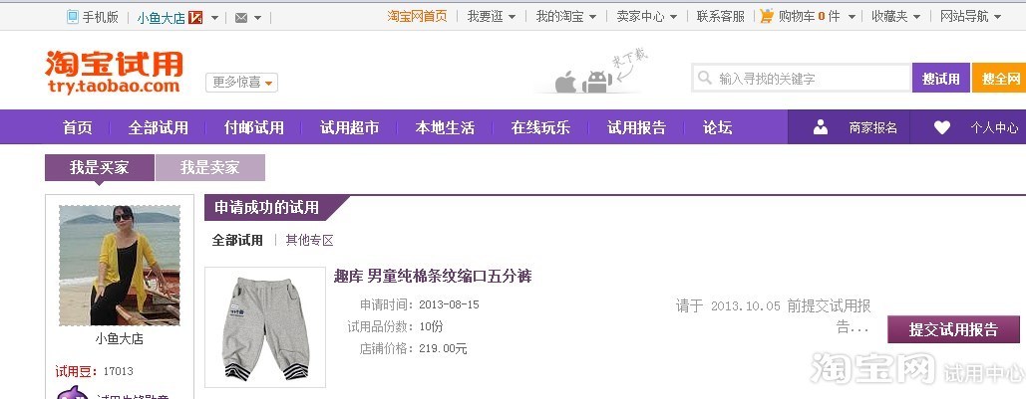Click the magnifier icon in search box
The image size is (1026, 399).
(705, 78)
